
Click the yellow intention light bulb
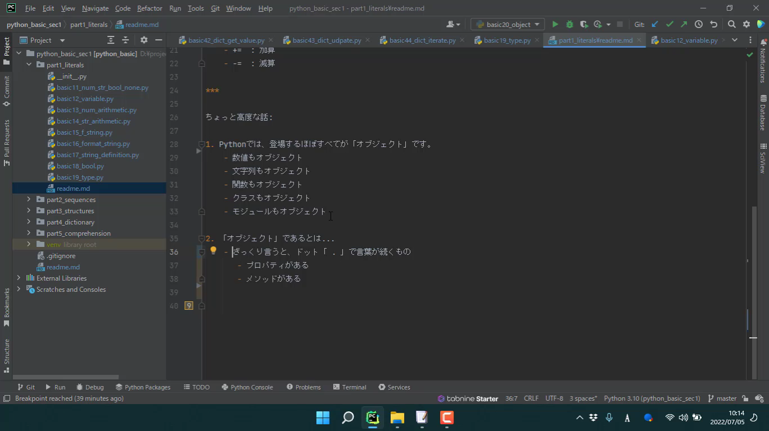213,251
